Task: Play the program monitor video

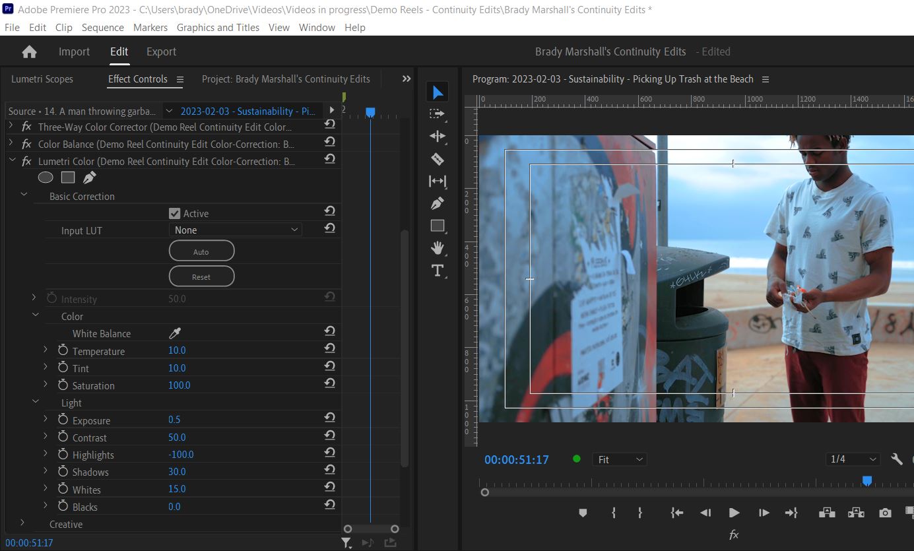Action: (x=734, y=513)
